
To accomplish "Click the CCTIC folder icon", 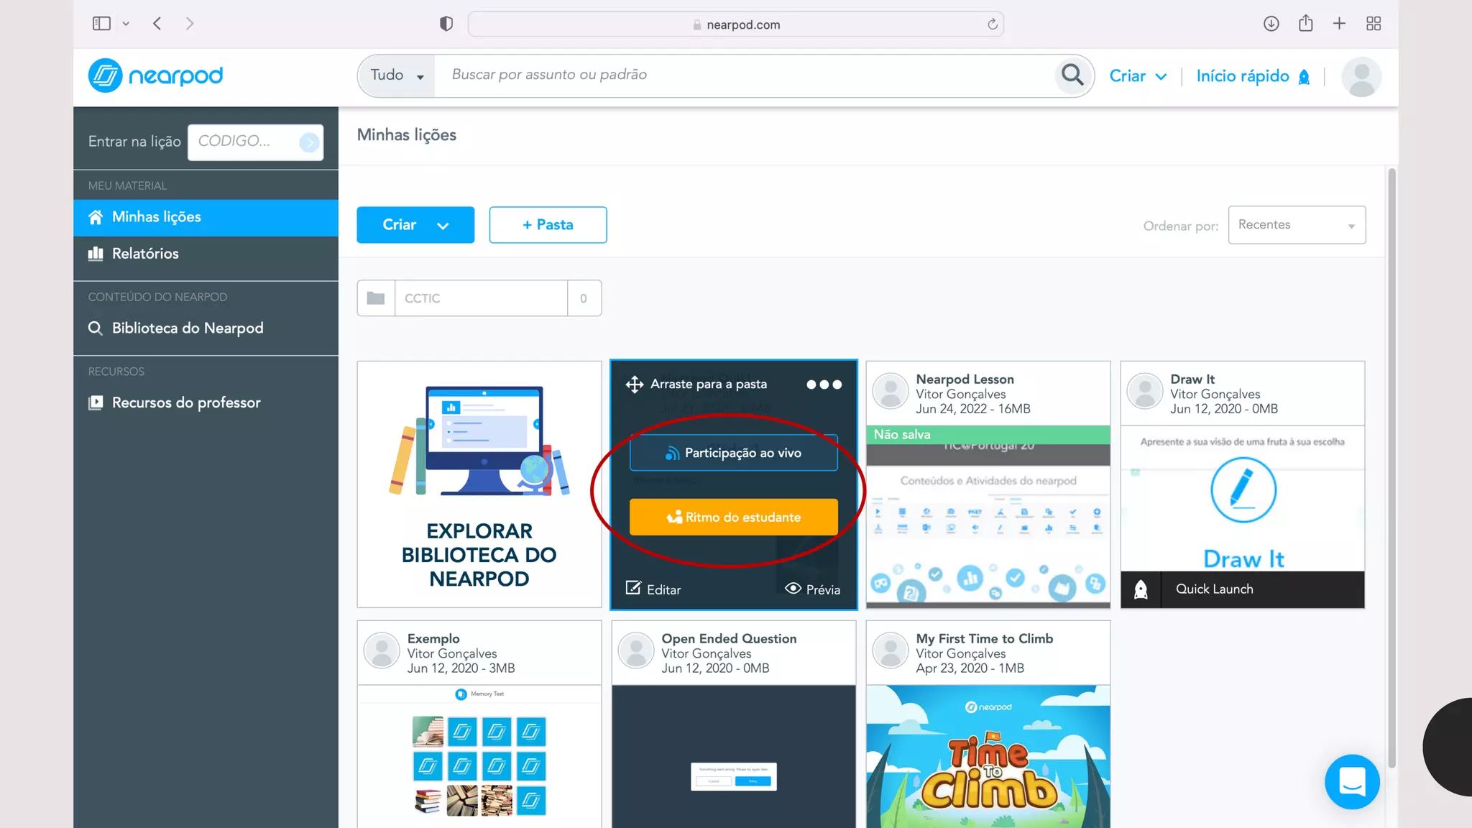I will (376, 298).
